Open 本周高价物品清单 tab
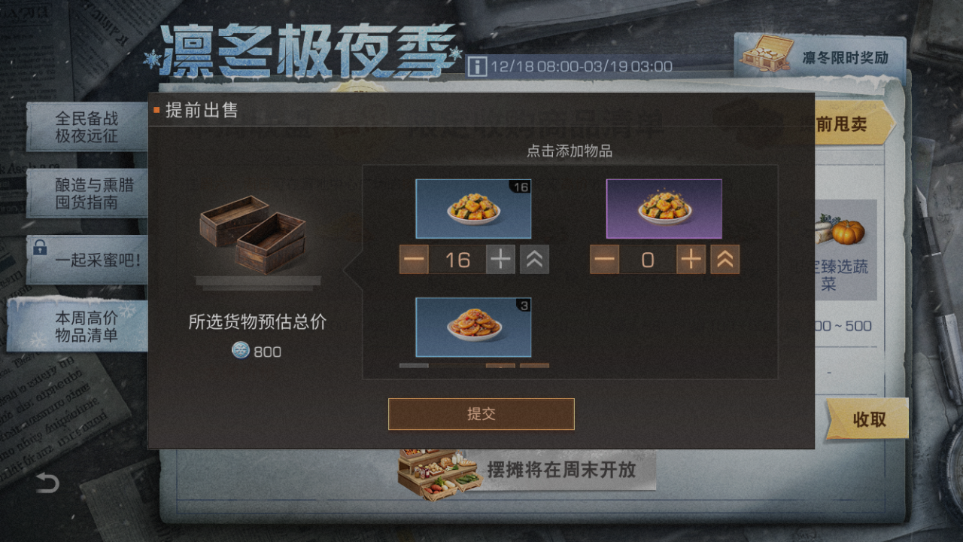Screen dimensions: 963x542 point(77,327)
